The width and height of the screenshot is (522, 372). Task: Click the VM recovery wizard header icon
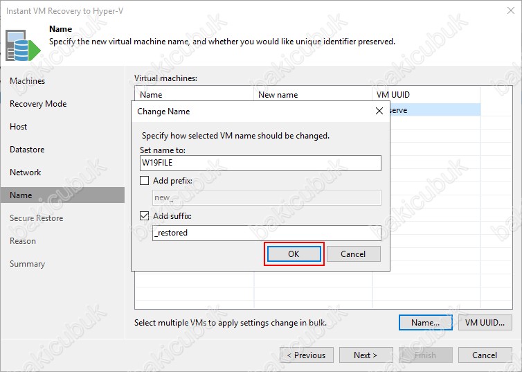19,46
